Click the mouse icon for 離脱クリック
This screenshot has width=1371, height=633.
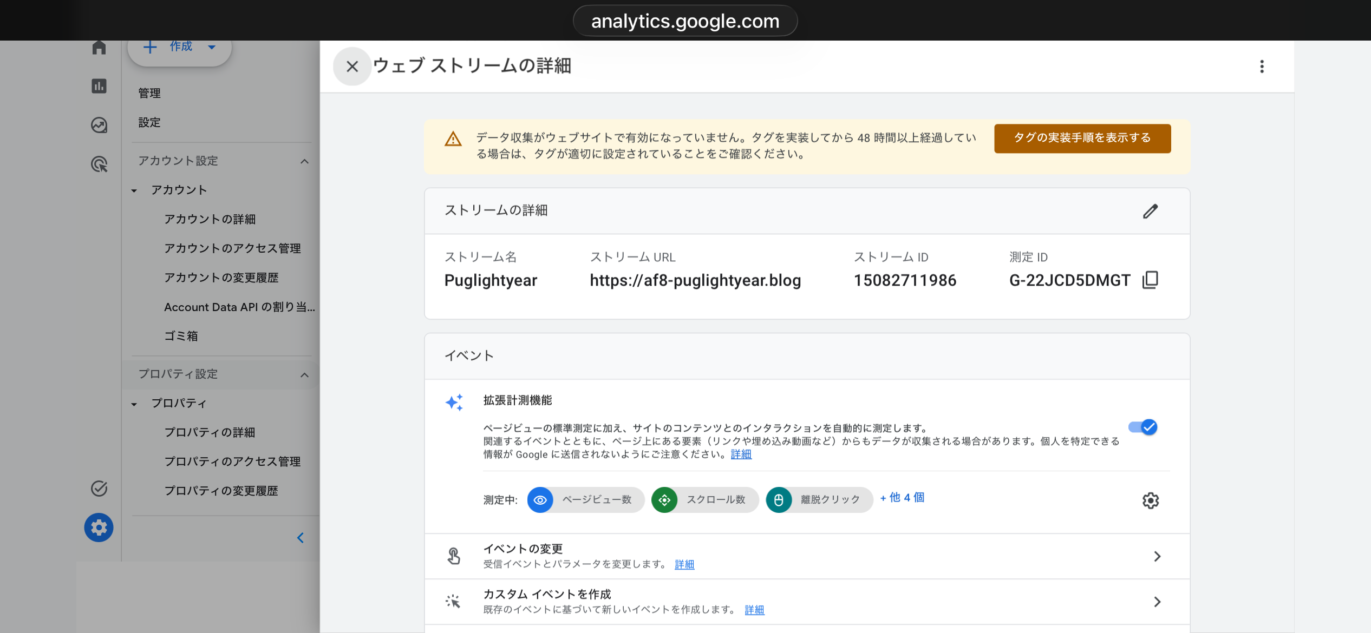click(x=779, y=499)
